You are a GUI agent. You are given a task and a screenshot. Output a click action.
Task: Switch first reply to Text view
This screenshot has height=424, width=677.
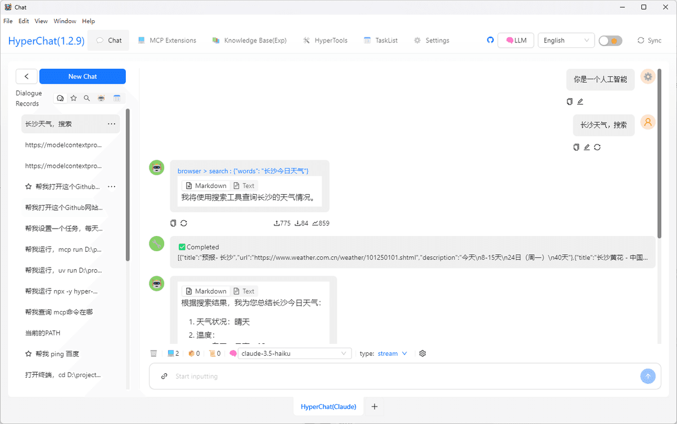(x=244, y=185)
